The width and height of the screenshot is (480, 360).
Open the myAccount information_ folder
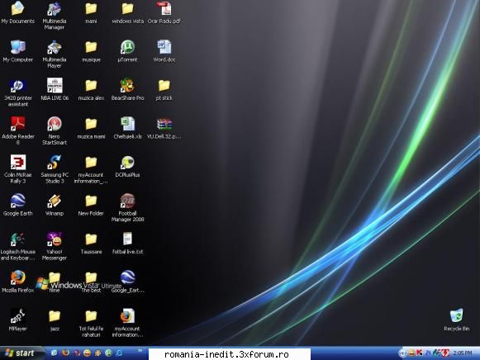(91, 169)
